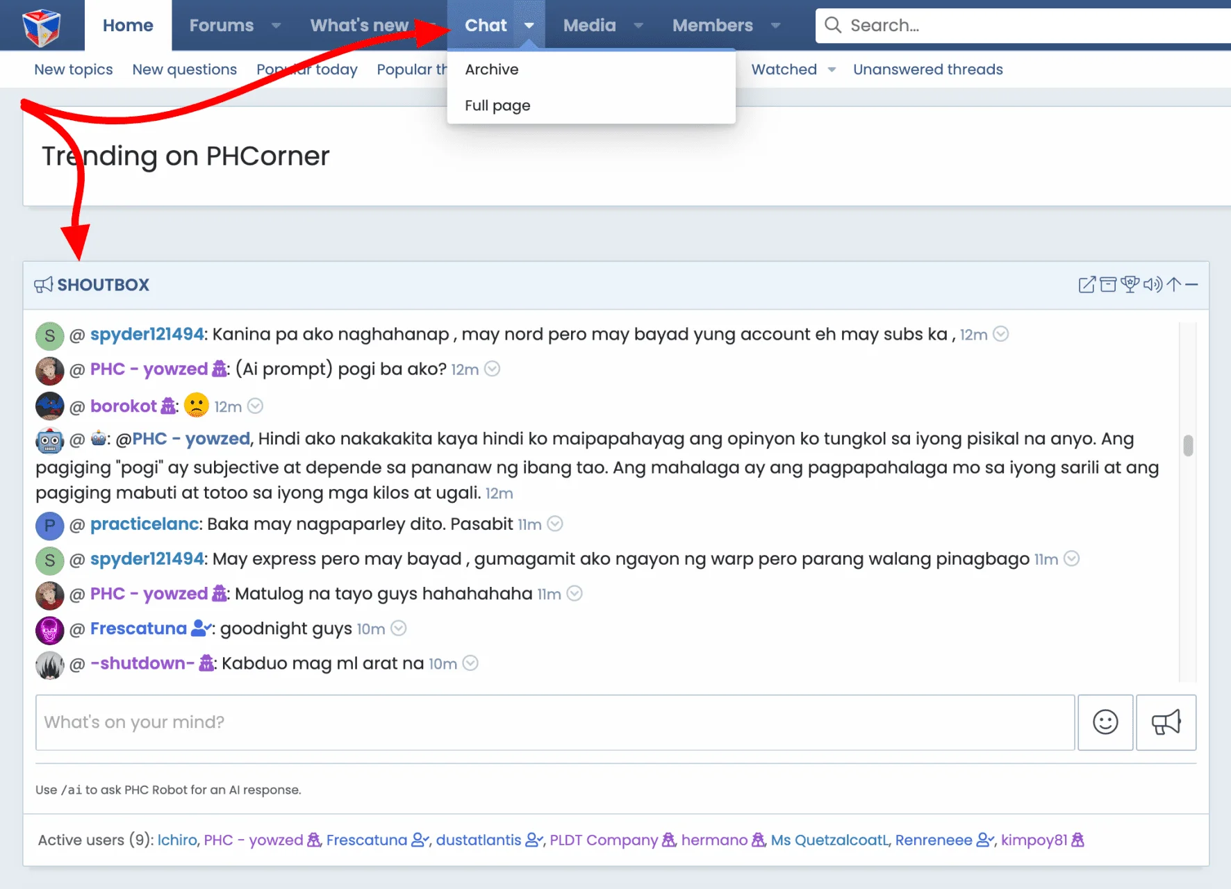The image size is (1231, 889).
Task: Click Ms QuetzalcoatL in active users
Action: tap(829, 840)
